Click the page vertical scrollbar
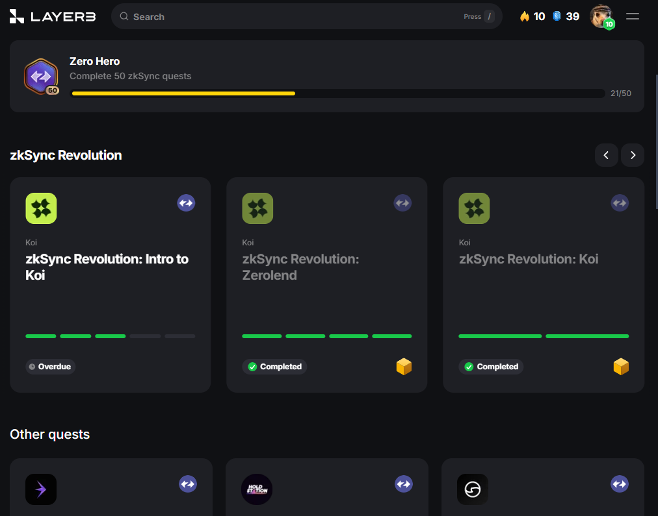658x516 pixels. point(656,141)
